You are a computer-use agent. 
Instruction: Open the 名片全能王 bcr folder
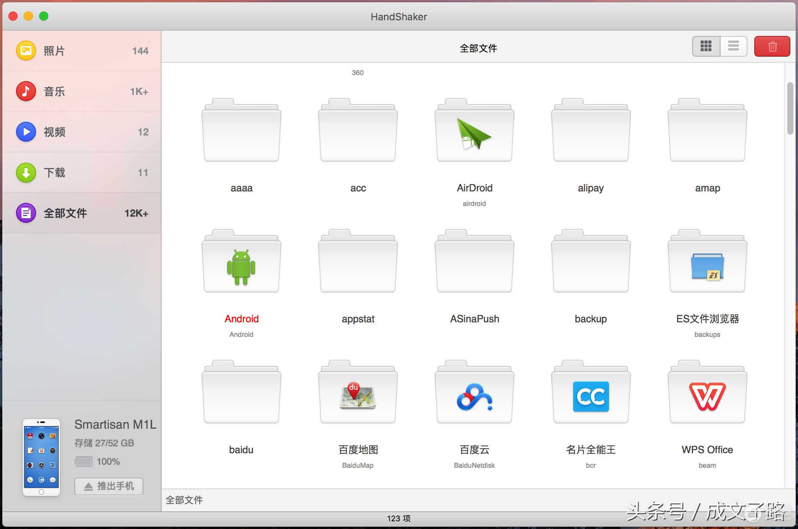click(591, 392)
